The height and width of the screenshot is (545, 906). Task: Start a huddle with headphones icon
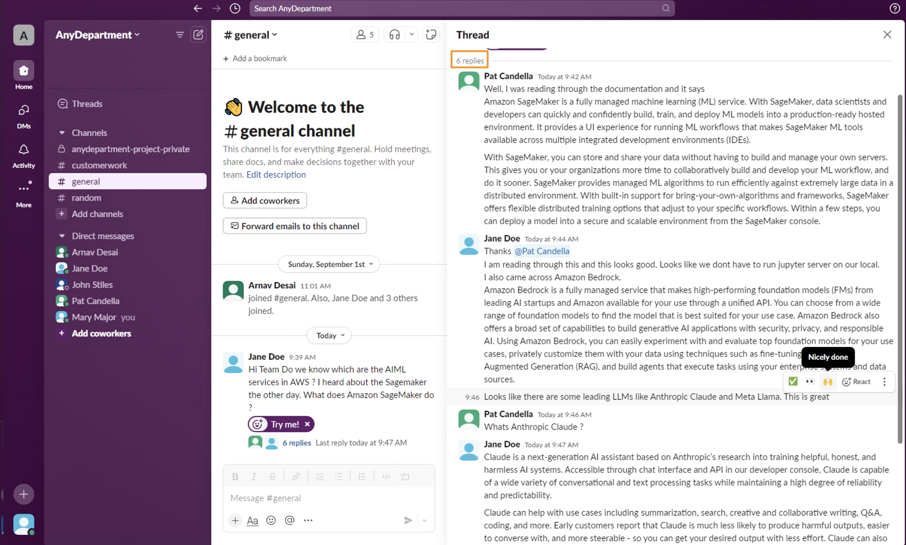point(394,35)
